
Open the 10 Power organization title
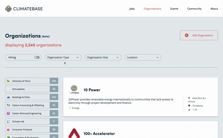point(92,90)
